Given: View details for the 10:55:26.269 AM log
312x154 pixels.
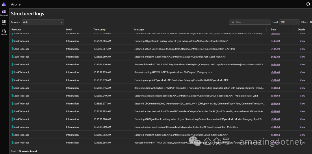Looking at the screenshot, I should pos(302,57).
